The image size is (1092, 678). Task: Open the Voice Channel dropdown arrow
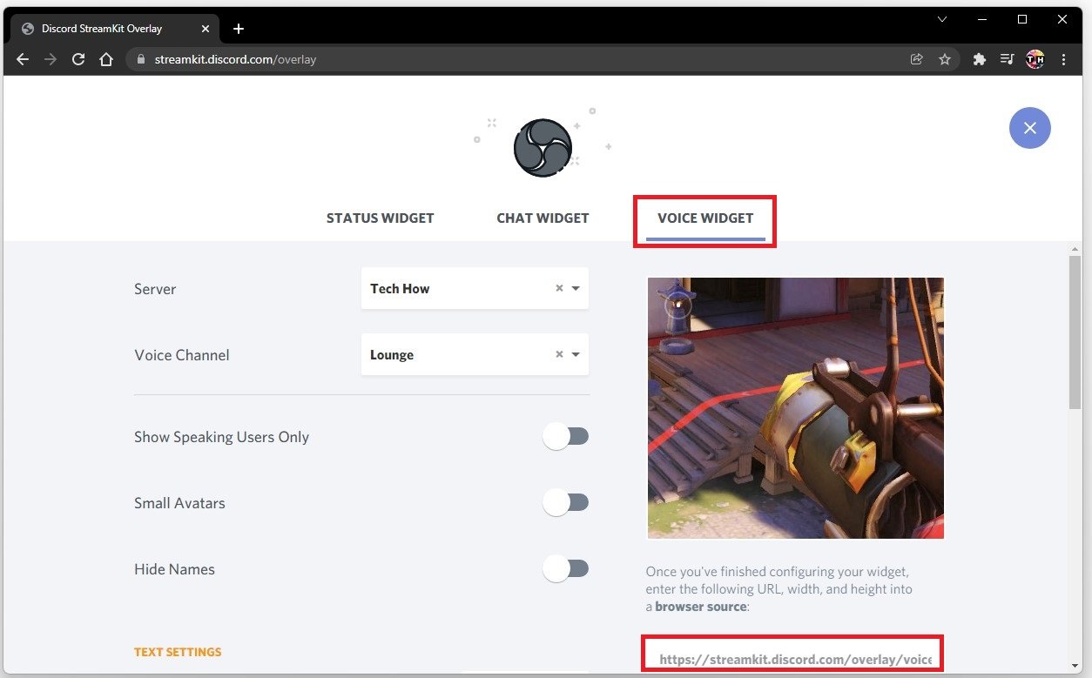[576, 355]
